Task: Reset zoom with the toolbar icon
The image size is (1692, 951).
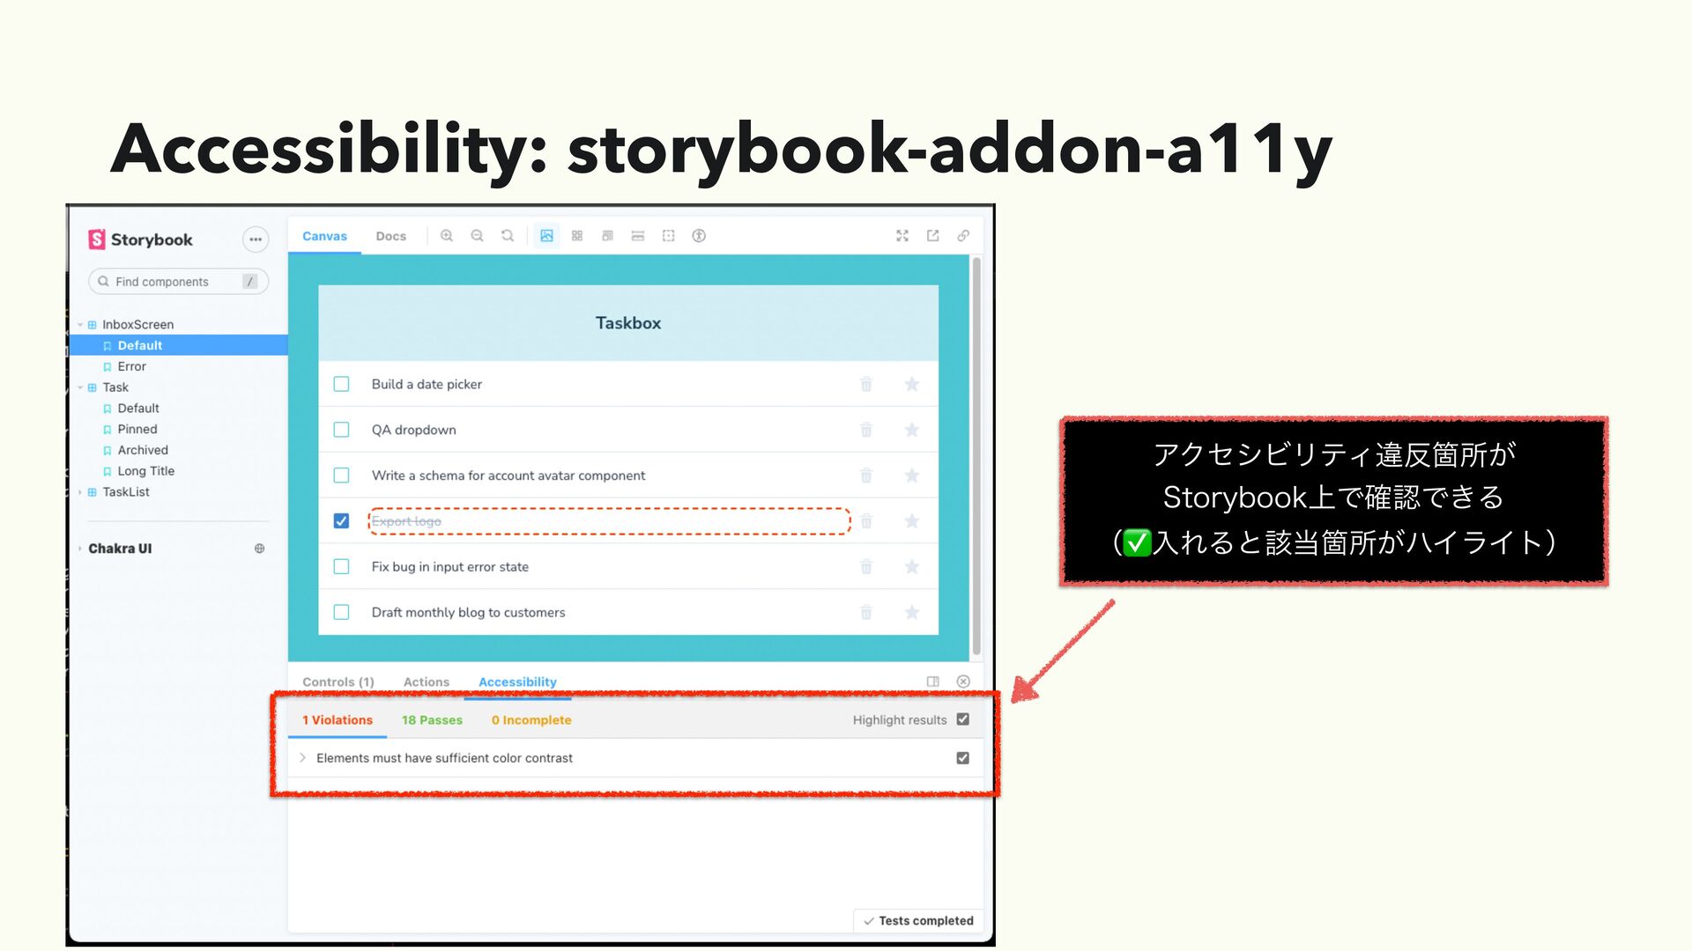Action: 508,236
